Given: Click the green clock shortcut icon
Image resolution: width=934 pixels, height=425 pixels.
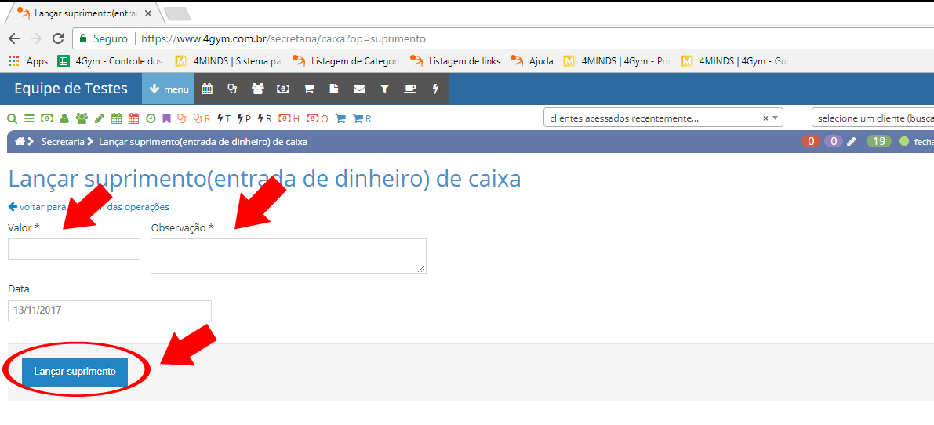Looking at the screenshot, I should pyautogui.click(x=151, y=119).
